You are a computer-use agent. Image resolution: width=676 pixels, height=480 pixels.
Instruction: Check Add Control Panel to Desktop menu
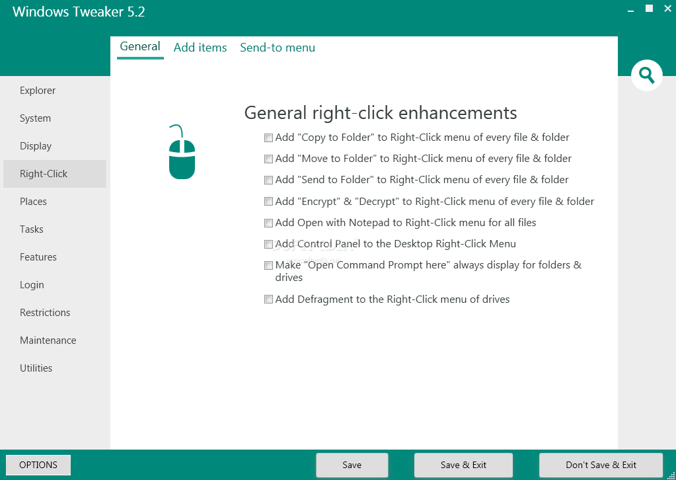tap(268, 244)
